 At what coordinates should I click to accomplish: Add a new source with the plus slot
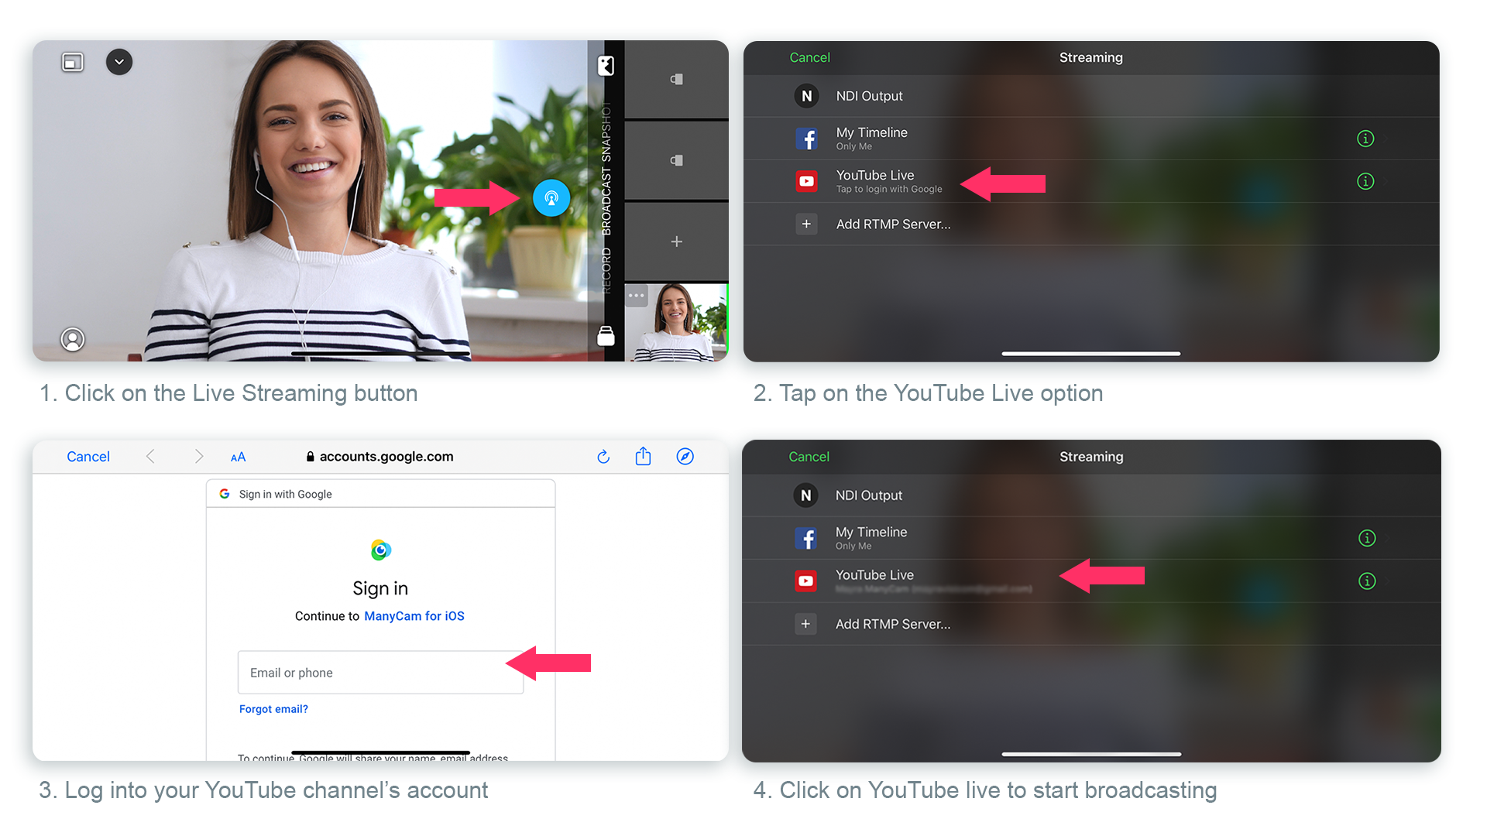676,242
